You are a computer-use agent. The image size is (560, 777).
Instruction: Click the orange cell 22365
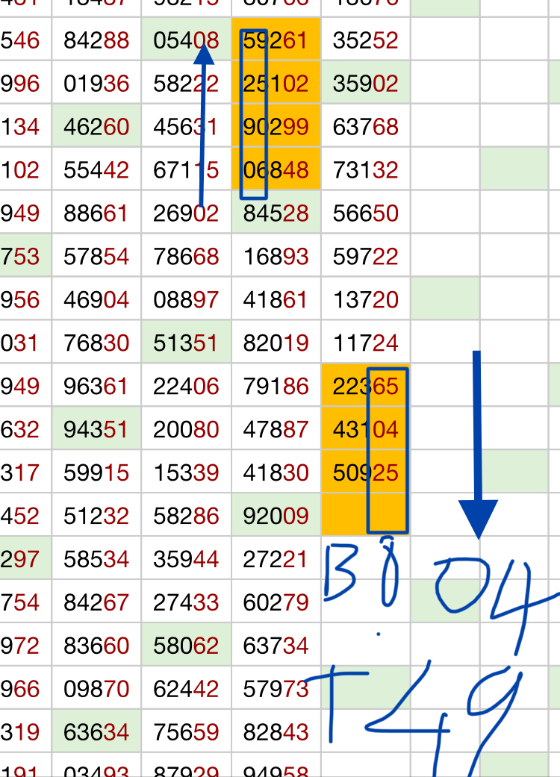tap(366, 385)
